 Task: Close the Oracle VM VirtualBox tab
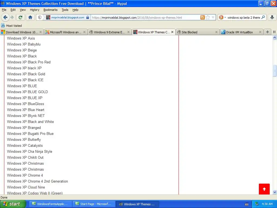pyautogui.click(x=260, y=32)
